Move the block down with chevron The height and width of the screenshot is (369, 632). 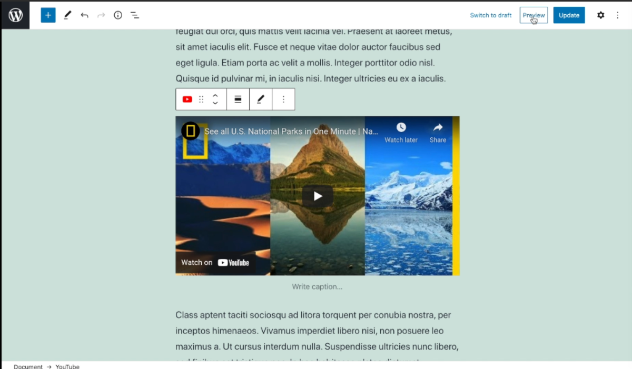click(215, 103)
